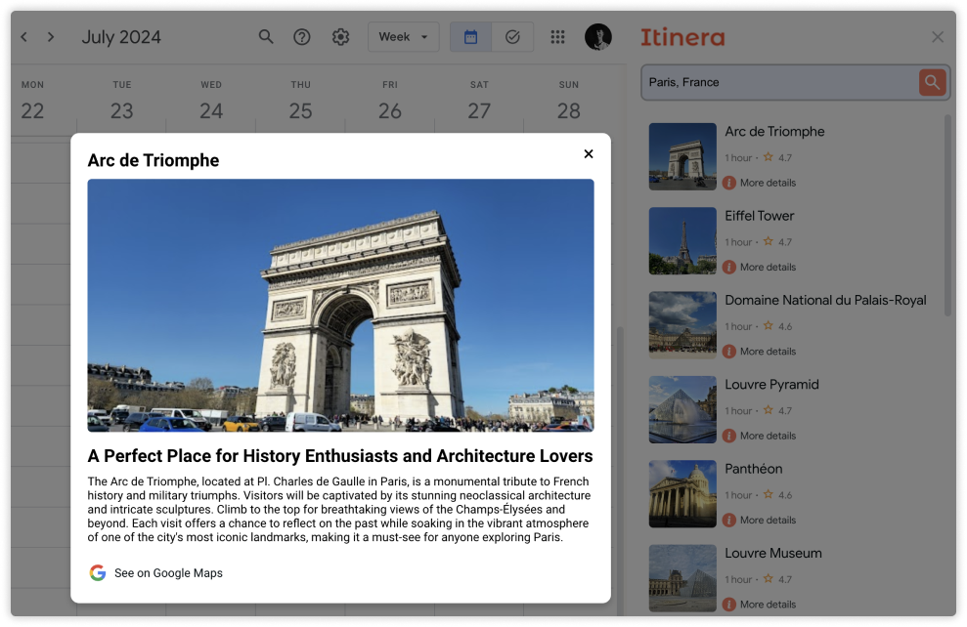
Task: Open the help question mark icon
Action: click(302, 37)
